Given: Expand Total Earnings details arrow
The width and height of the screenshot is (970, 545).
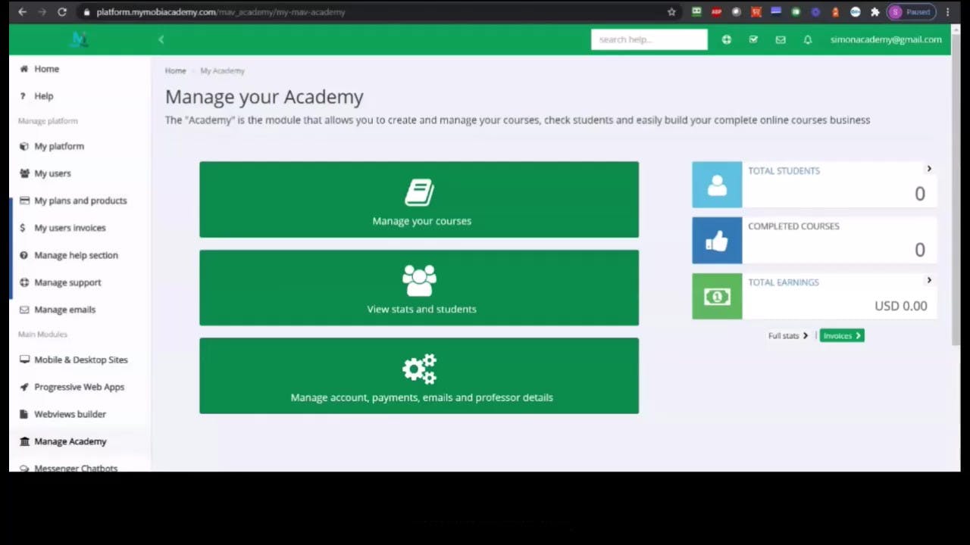Looking at the screenshot, I should (x=929, y=281).
